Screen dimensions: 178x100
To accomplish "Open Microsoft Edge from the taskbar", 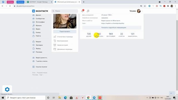I will tap(65, 97).
